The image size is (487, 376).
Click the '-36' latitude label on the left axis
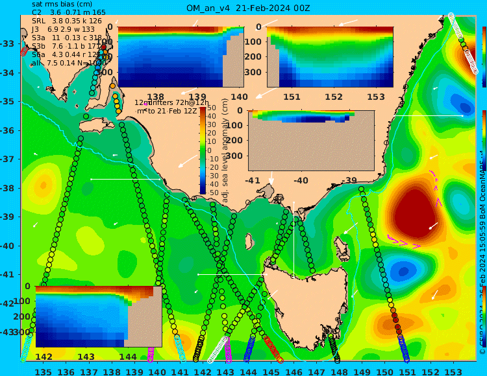point(6,130)
